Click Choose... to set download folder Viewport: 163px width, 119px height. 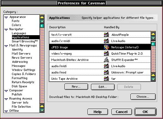(143, 97)
